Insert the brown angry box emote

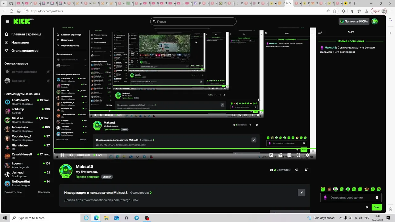[x=329, y=189]
